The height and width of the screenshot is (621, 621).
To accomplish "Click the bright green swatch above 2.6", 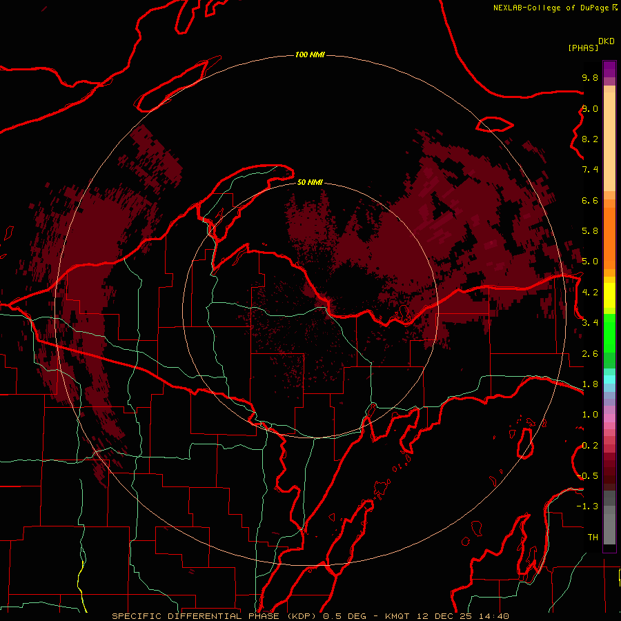I will coord(609,334).
